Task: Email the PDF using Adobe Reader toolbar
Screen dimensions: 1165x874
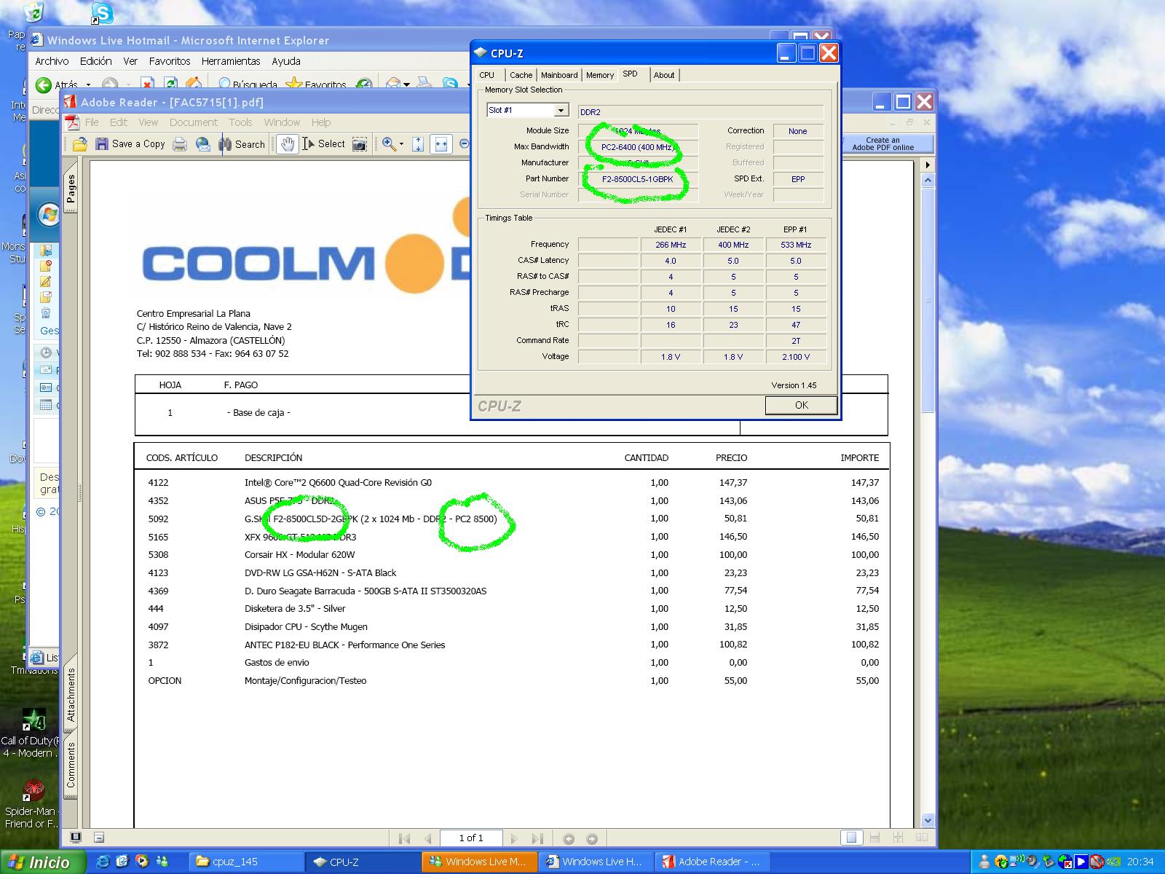Action: point(203,144)
